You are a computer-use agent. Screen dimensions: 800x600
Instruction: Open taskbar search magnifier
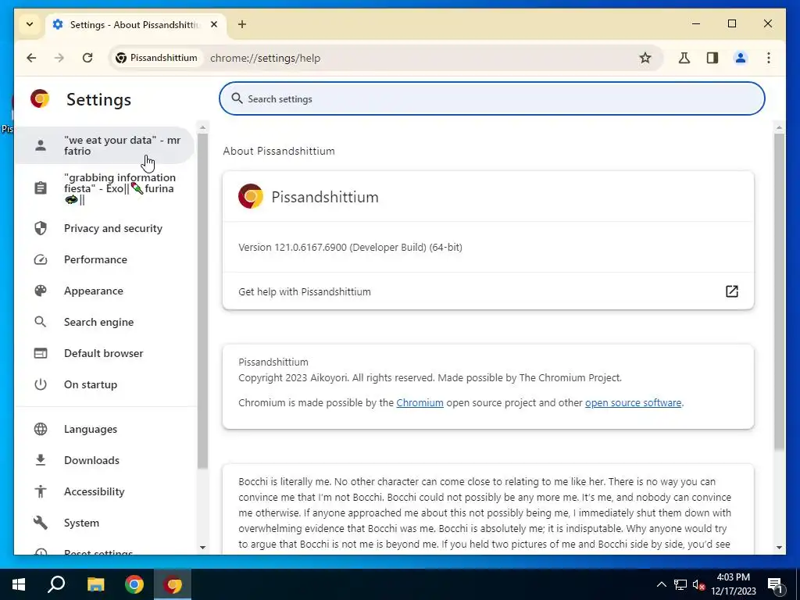pos(56,584)
